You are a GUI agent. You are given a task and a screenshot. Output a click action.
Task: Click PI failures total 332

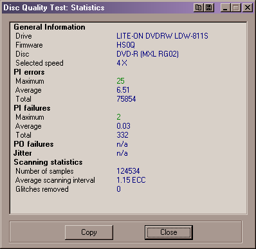(x=122, y=135)
